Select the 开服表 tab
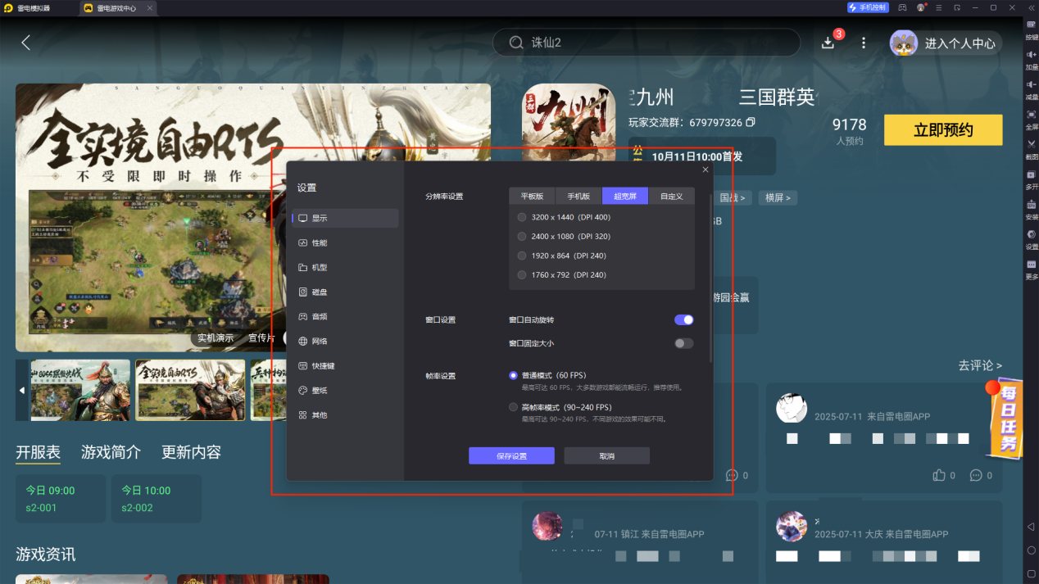This screenshot has height=584, width=1039. click(38, 452)
